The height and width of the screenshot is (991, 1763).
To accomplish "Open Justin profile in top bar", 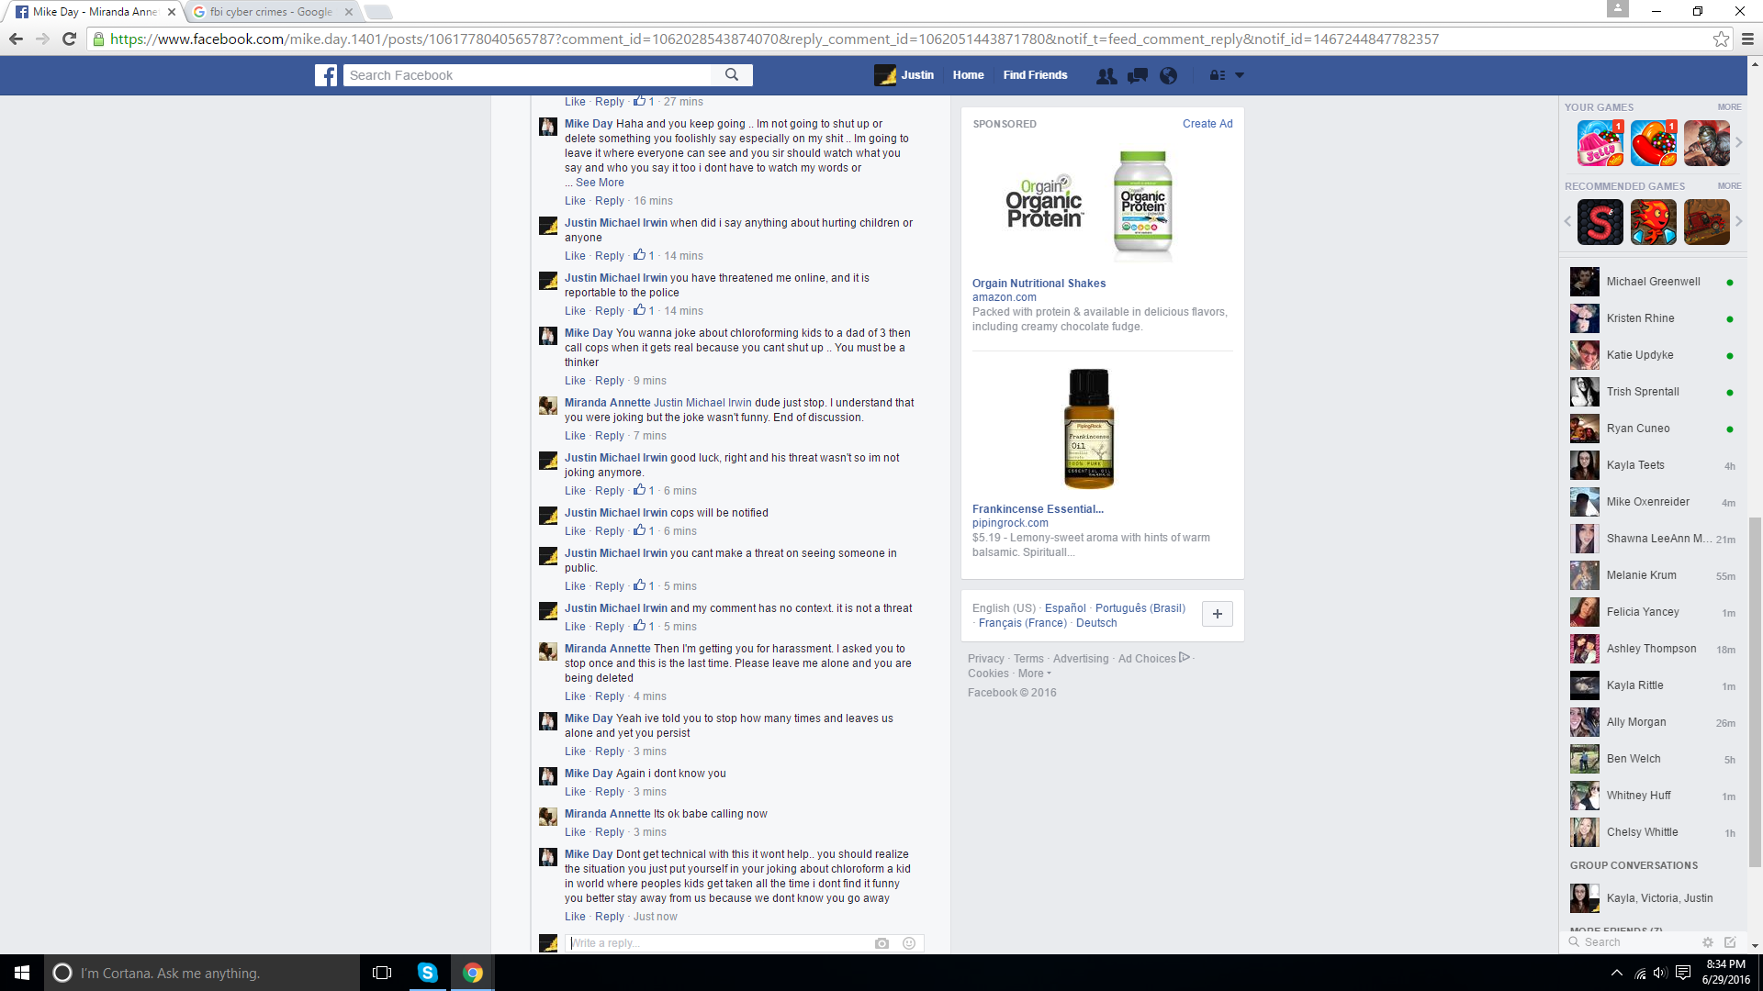I will coord(904,75).
